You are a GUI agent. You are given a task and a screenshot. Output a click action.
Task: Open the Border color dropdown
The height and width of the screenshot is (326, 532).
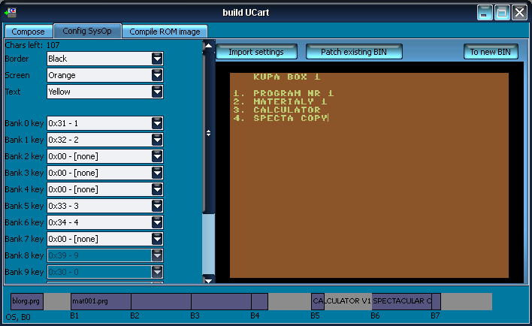(x=157, y=59)
